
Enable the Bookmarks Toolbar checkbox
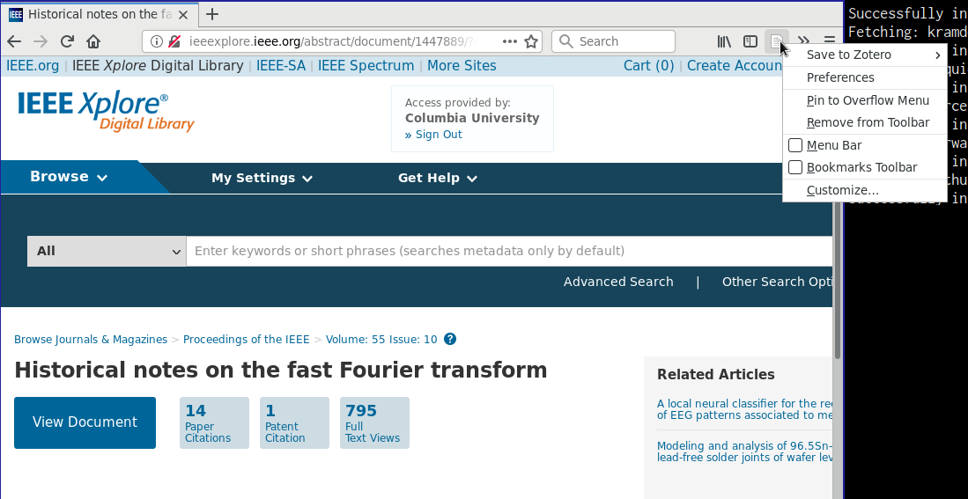point(795,167)
